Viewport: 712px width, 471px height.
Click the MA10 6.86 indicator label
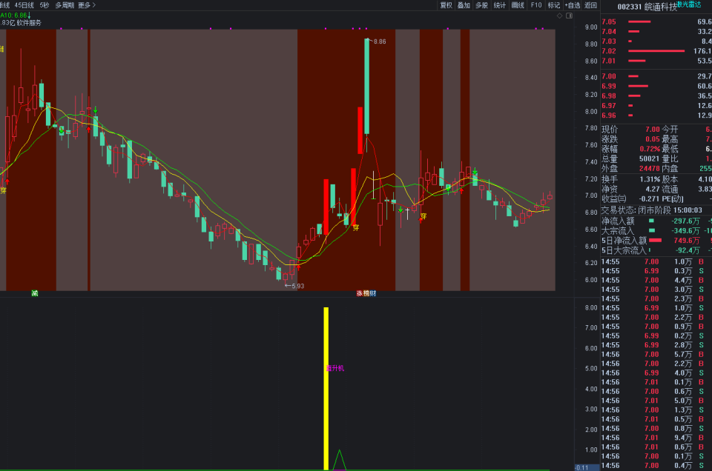click(15, 16)
